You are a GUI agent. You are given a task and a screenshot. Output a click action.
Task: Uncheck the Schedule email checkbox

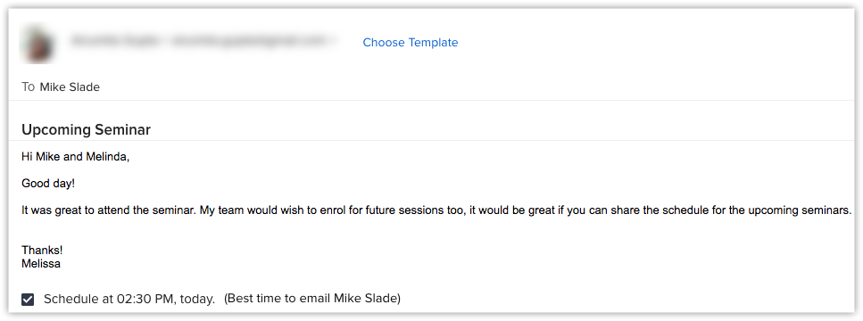click(28, 300)
